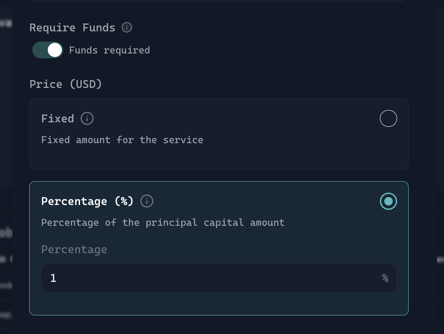Click the value "1" in the percentage field

click(x=53, y=278)
